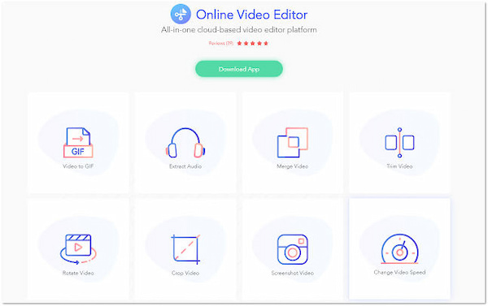Choose the Change Video Speed gauge icon
This screenshot has width=488, height=306.
(399, 249)
